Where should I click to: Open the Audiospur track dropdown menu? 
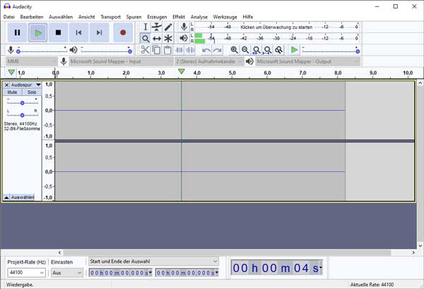(25, 85)
